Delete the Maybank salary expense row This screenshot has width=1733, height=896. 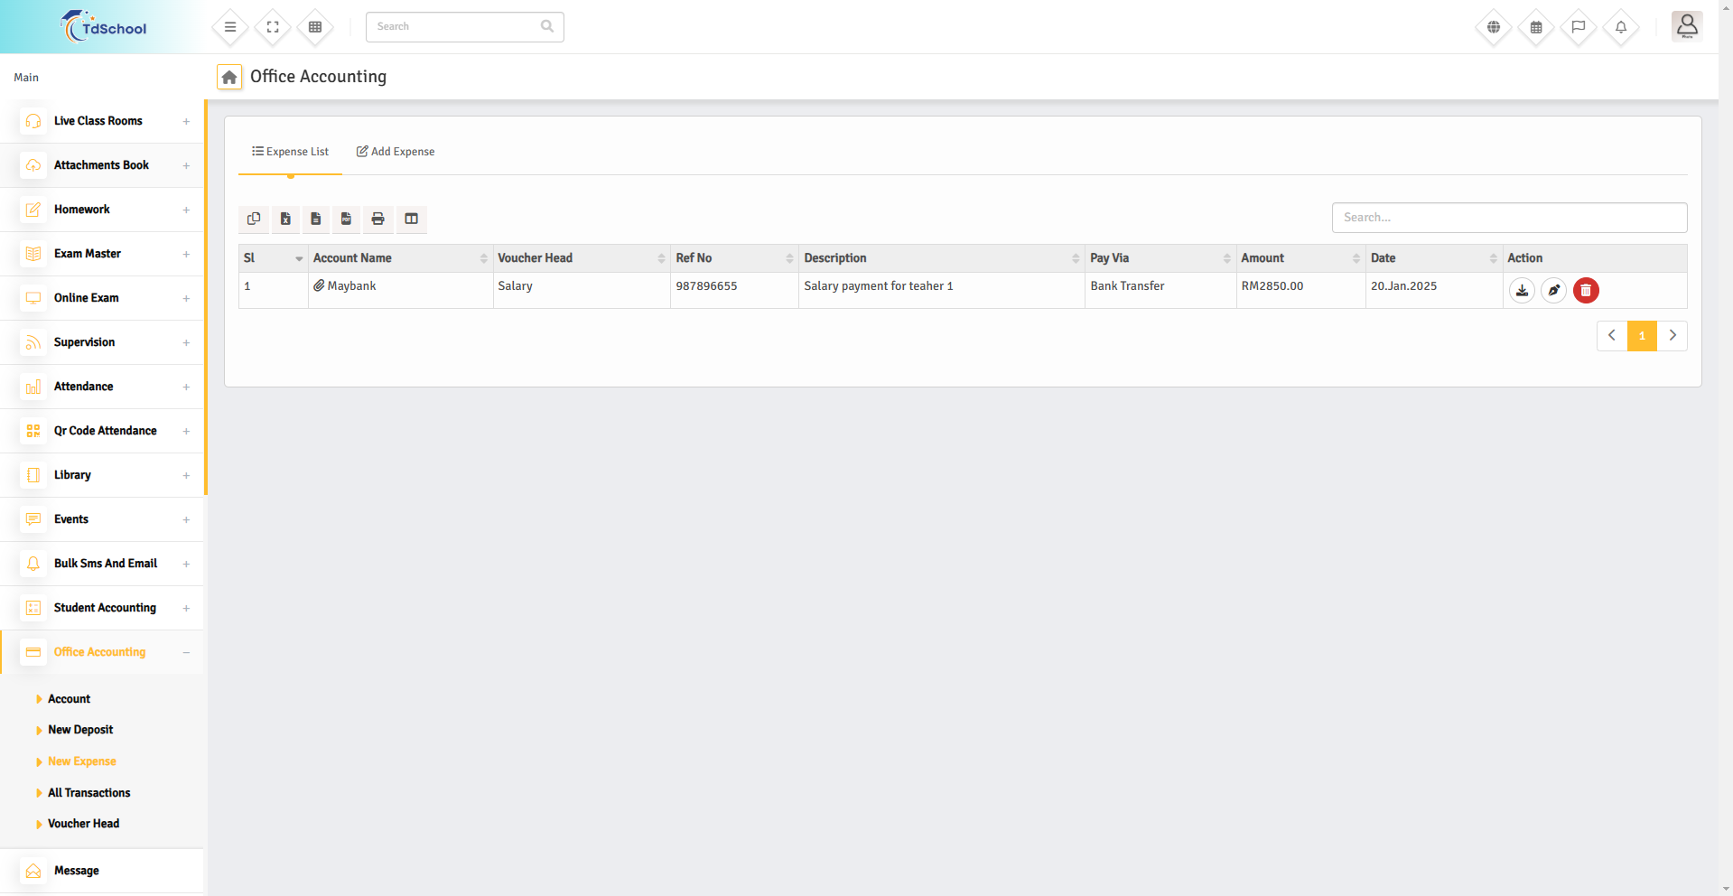[x=1585, y=291]
